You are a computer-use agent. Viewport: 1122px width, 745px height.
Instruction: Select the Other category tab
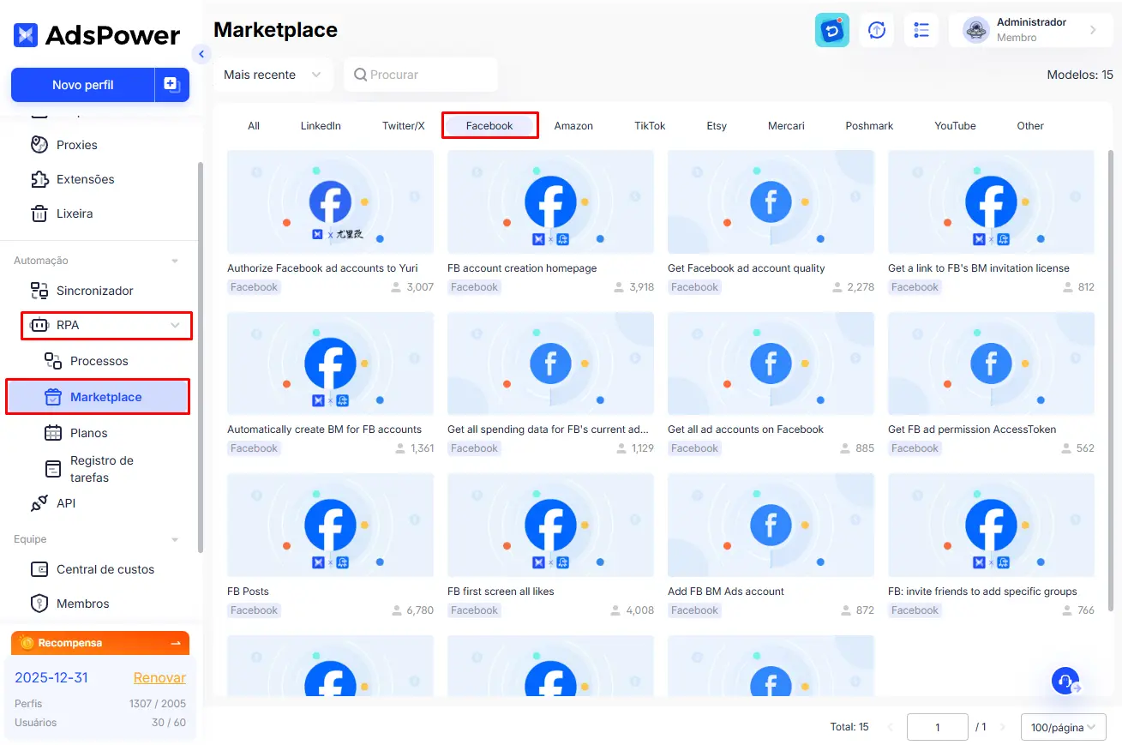[x=1030, y=126]
